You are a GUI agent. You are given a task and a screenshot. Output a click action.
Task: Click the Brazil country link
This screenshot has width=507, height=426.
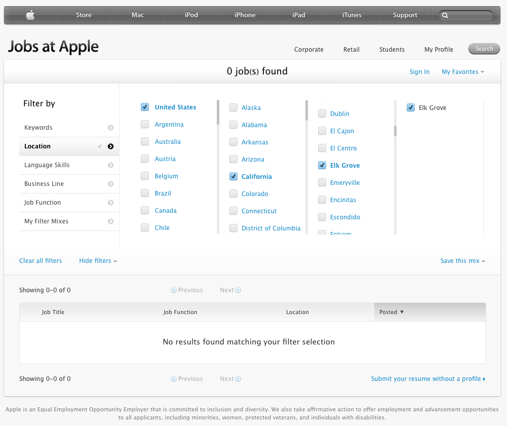click(163, 193)
